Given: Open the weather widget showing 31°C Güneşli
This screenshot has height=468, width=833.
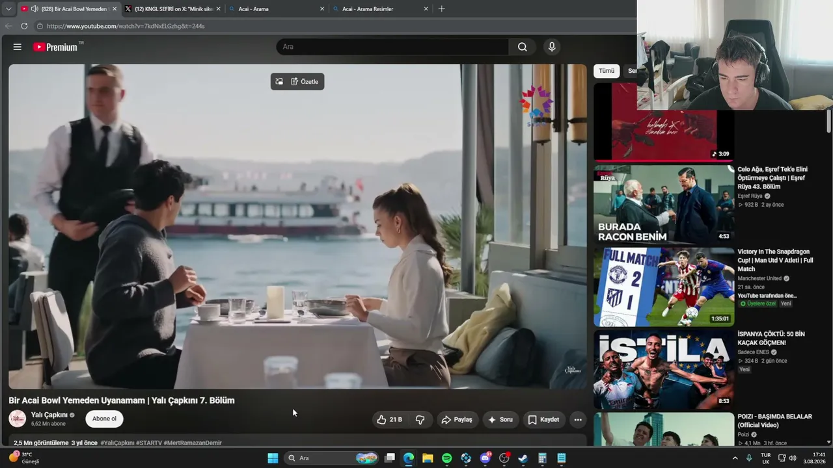Looking at the screenshot, I should click(x=24, y=458).
